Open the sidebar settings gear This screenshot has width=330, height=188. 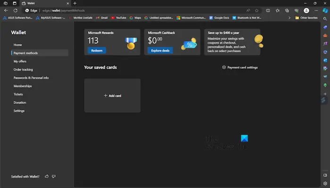pos(325,183)
